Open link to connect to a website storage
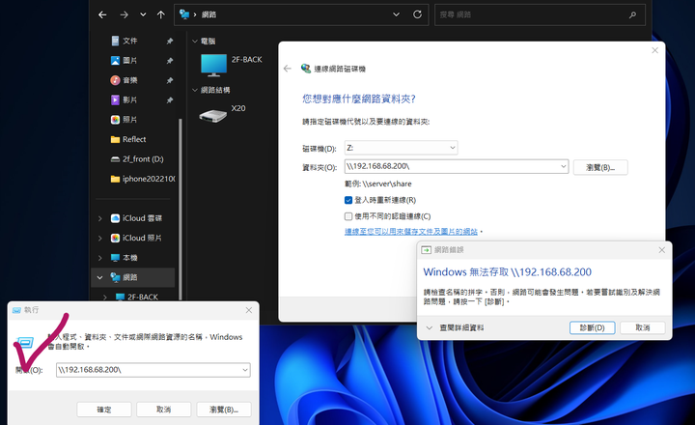The width and height of the screenshot is (695, 425). coord(411,232)
